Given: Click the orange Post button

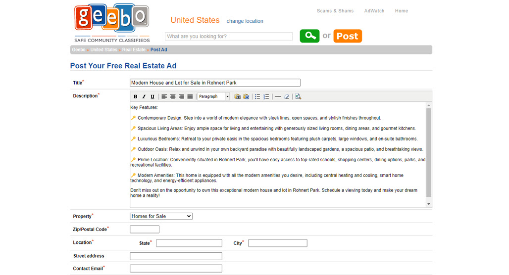Looking at the screenshot, I should [x=348, y=36].
